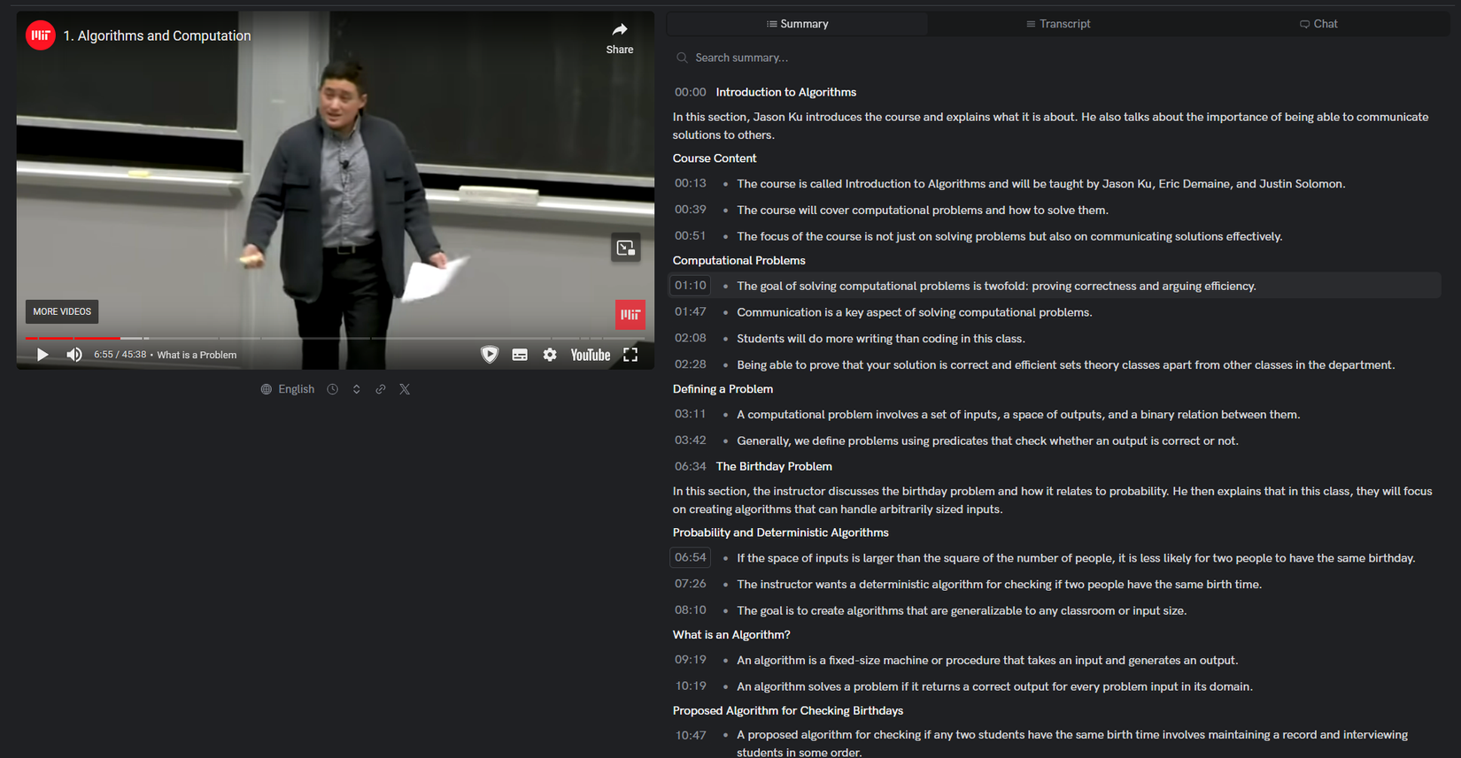This screenshot has width=1461, height=758.
Task: Mute the video volume speaker icon
Action: [x=74, y=355]
